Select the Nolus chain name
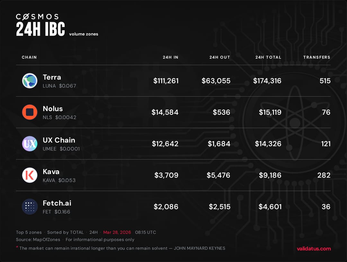Screen dimensions: 347x262 (x=53, y=109)
